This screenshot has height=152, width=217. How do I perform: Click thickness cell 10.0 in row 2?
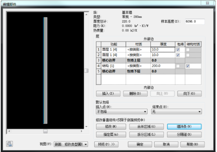pos(163,55)
